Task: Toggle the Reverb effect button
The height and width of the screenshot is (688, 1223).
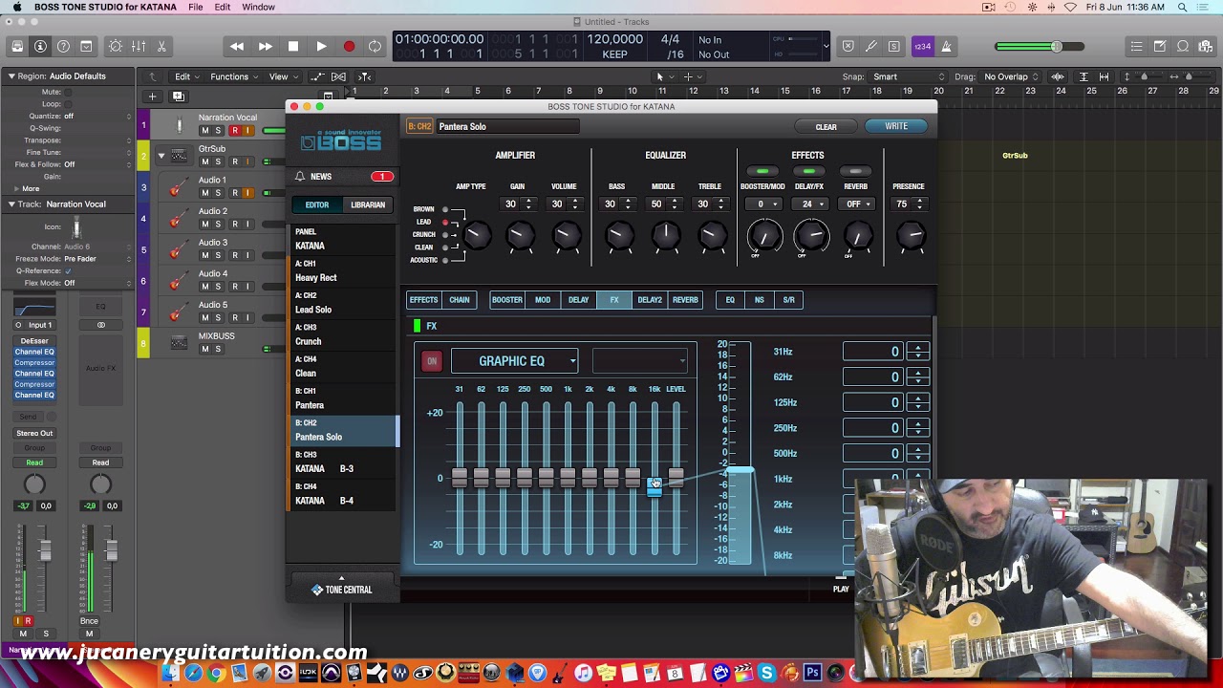Action: coord(855,171)
